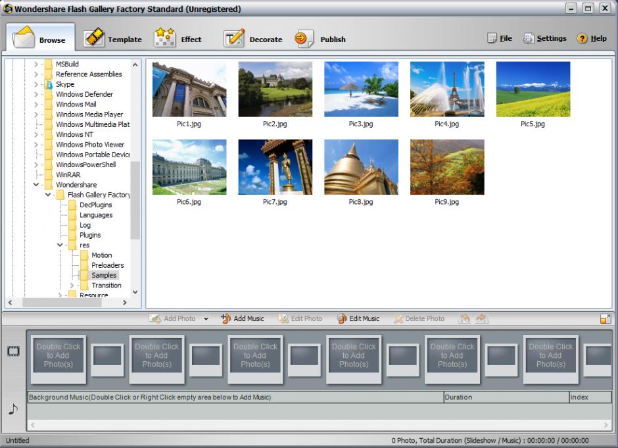Viewport: 618px width, 448px height.
Task: Collapse the Wondershare folder node
Action: coord(36,185)
